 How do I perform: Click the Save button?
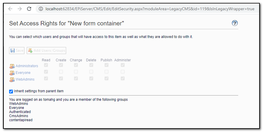(17, 51)
